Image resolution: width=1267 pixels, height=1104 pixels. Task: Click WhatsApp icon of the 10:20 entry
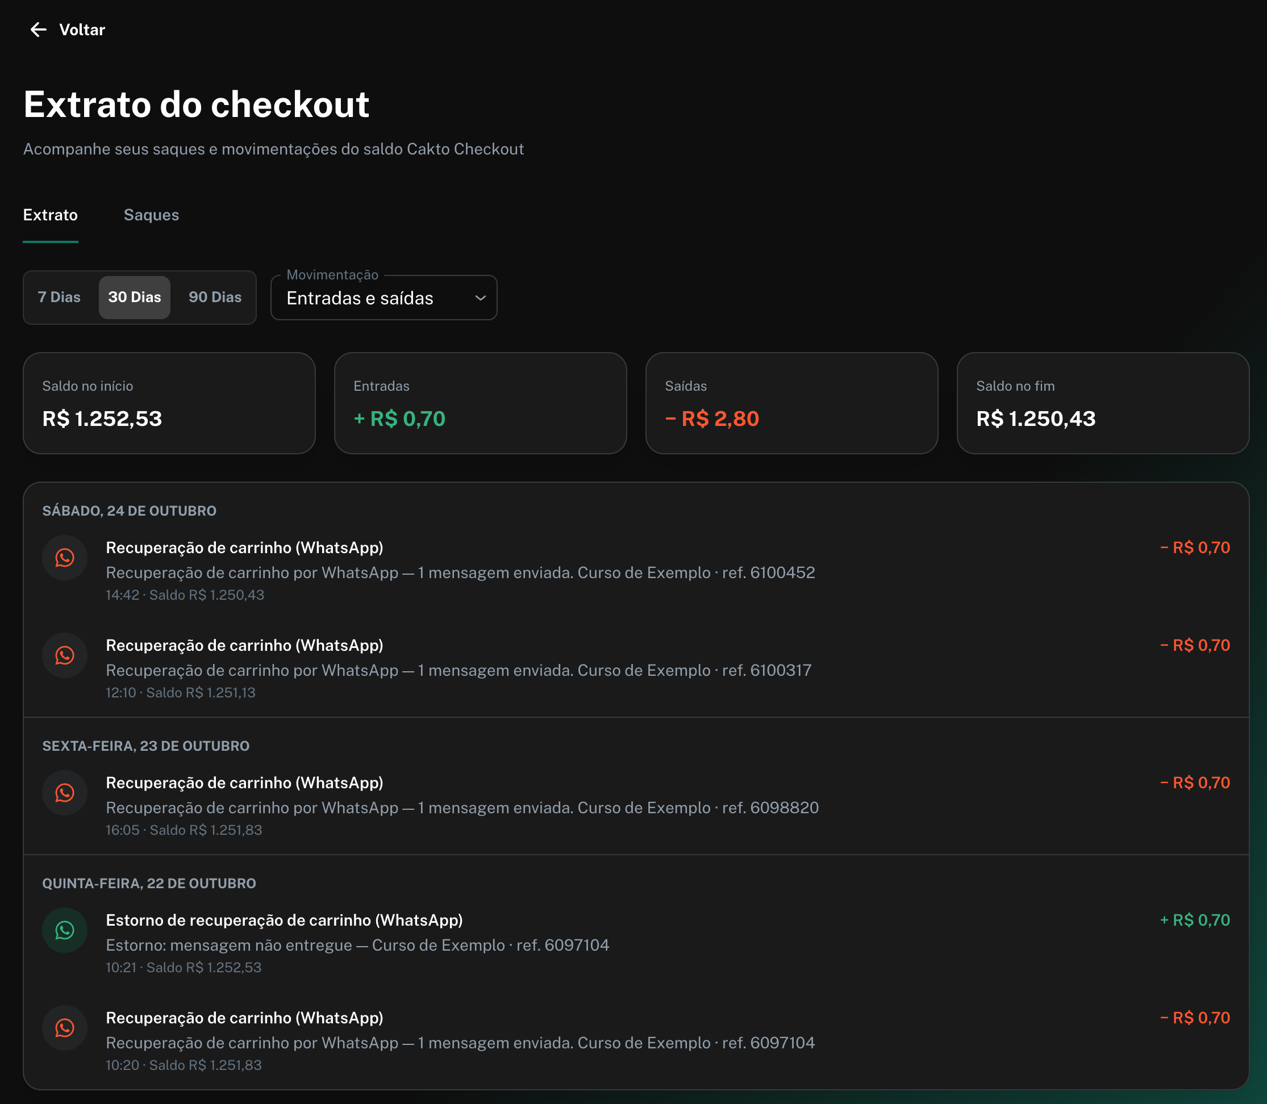point(65,1028)
